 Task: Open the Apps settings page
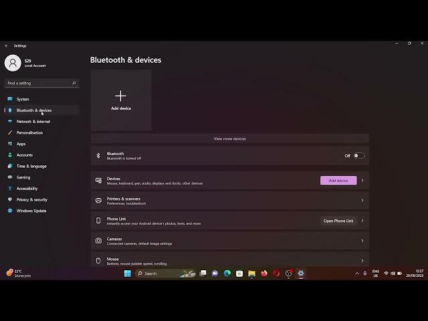coord(42,144)
